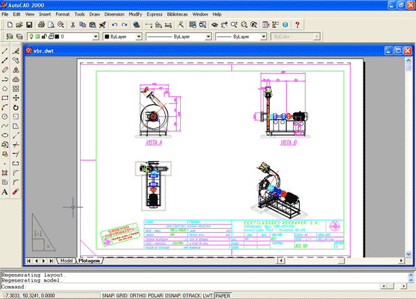Select the Move modify tool
This screenshot has height=299, width=416.
16,97
